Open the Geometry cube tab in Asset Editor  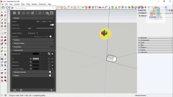coord(24,13)
